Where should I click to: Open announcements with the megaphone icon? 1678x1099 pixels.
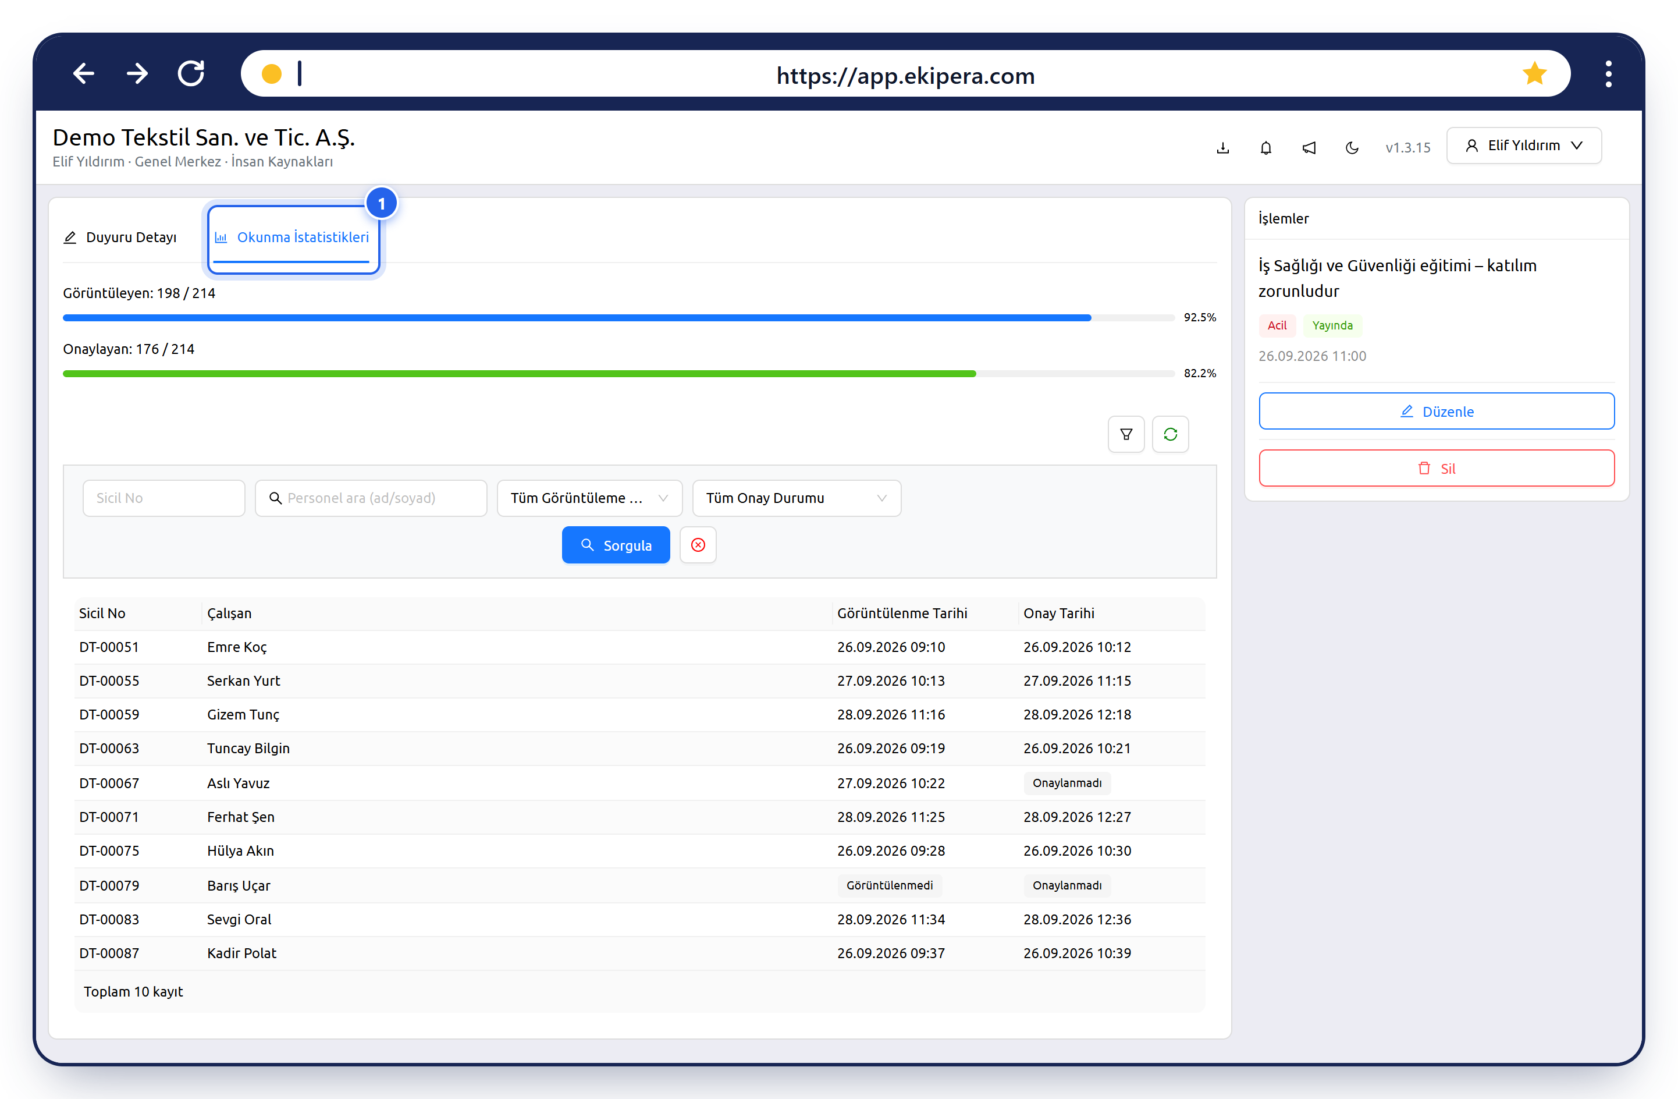[x=1309, y=147]
